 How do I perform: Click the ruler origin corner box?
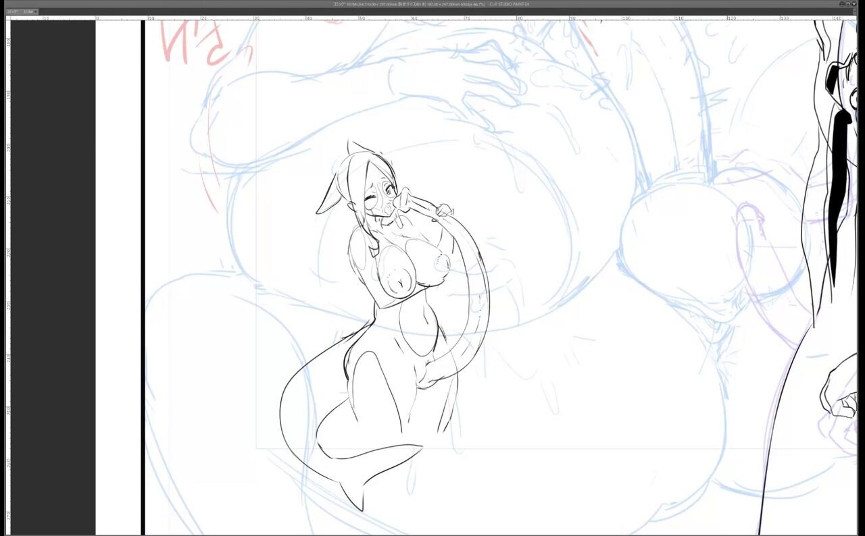(8, 18)
